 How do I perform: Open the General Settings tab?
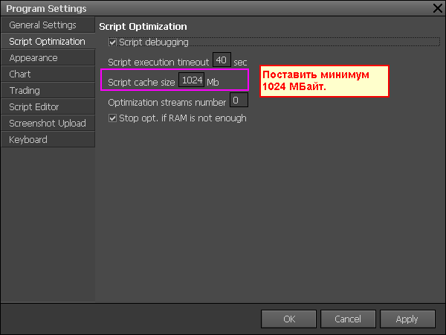tap(43, 25)
